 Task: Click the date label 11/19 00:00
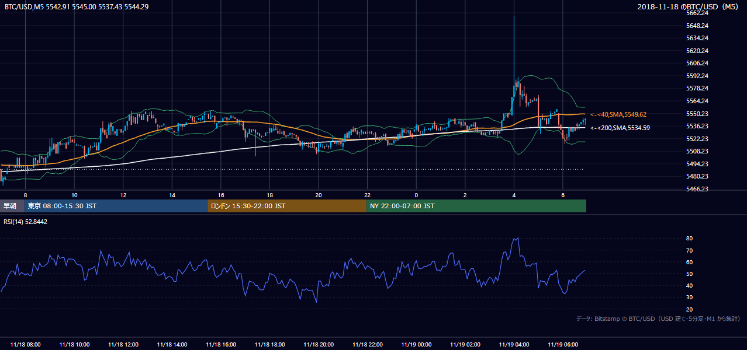(416, 344)
